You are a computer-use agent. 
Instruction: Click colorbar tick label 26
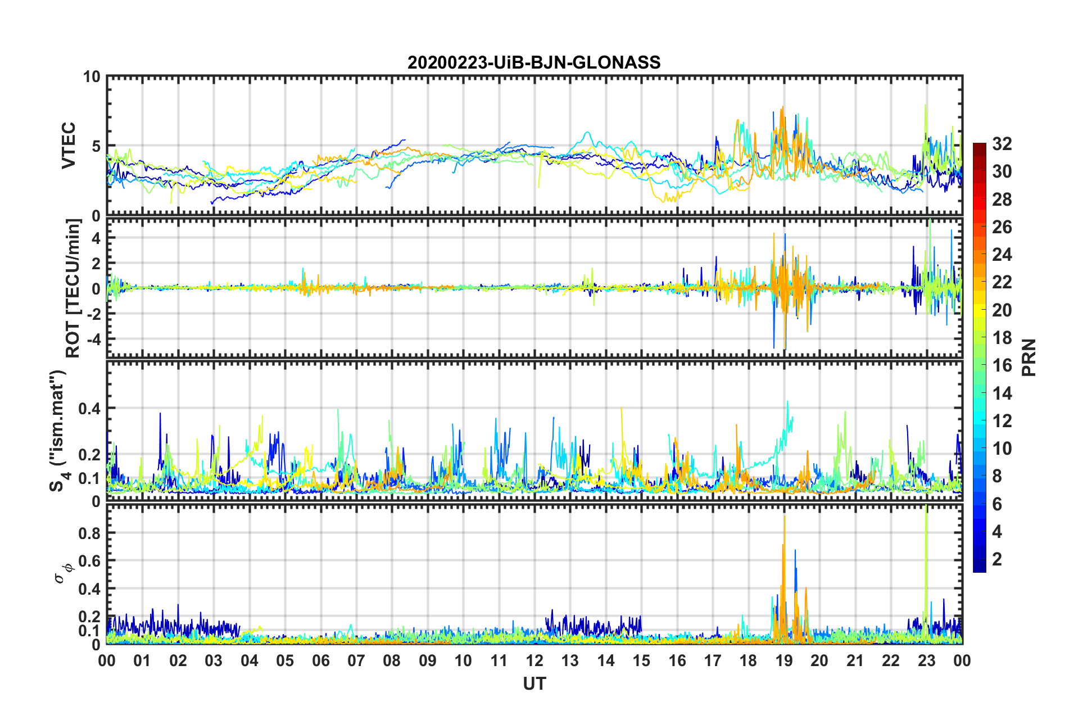pos(1002,227)
